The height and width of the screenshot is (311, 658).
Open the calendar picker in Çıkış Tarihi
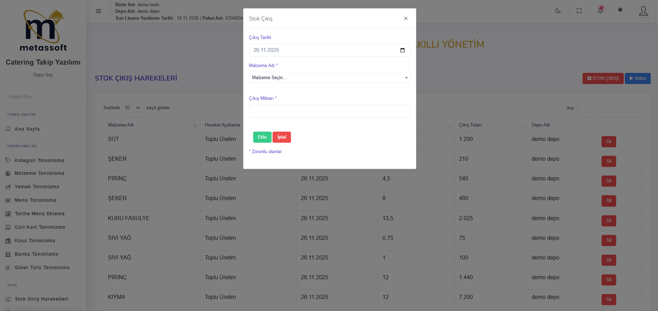(402, 50)
